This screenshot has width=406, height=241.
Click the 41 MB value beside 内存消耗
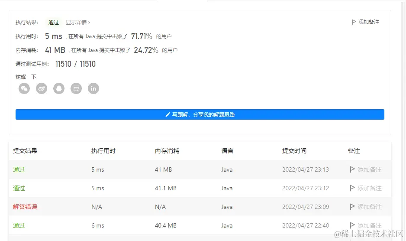coord(55,50)
